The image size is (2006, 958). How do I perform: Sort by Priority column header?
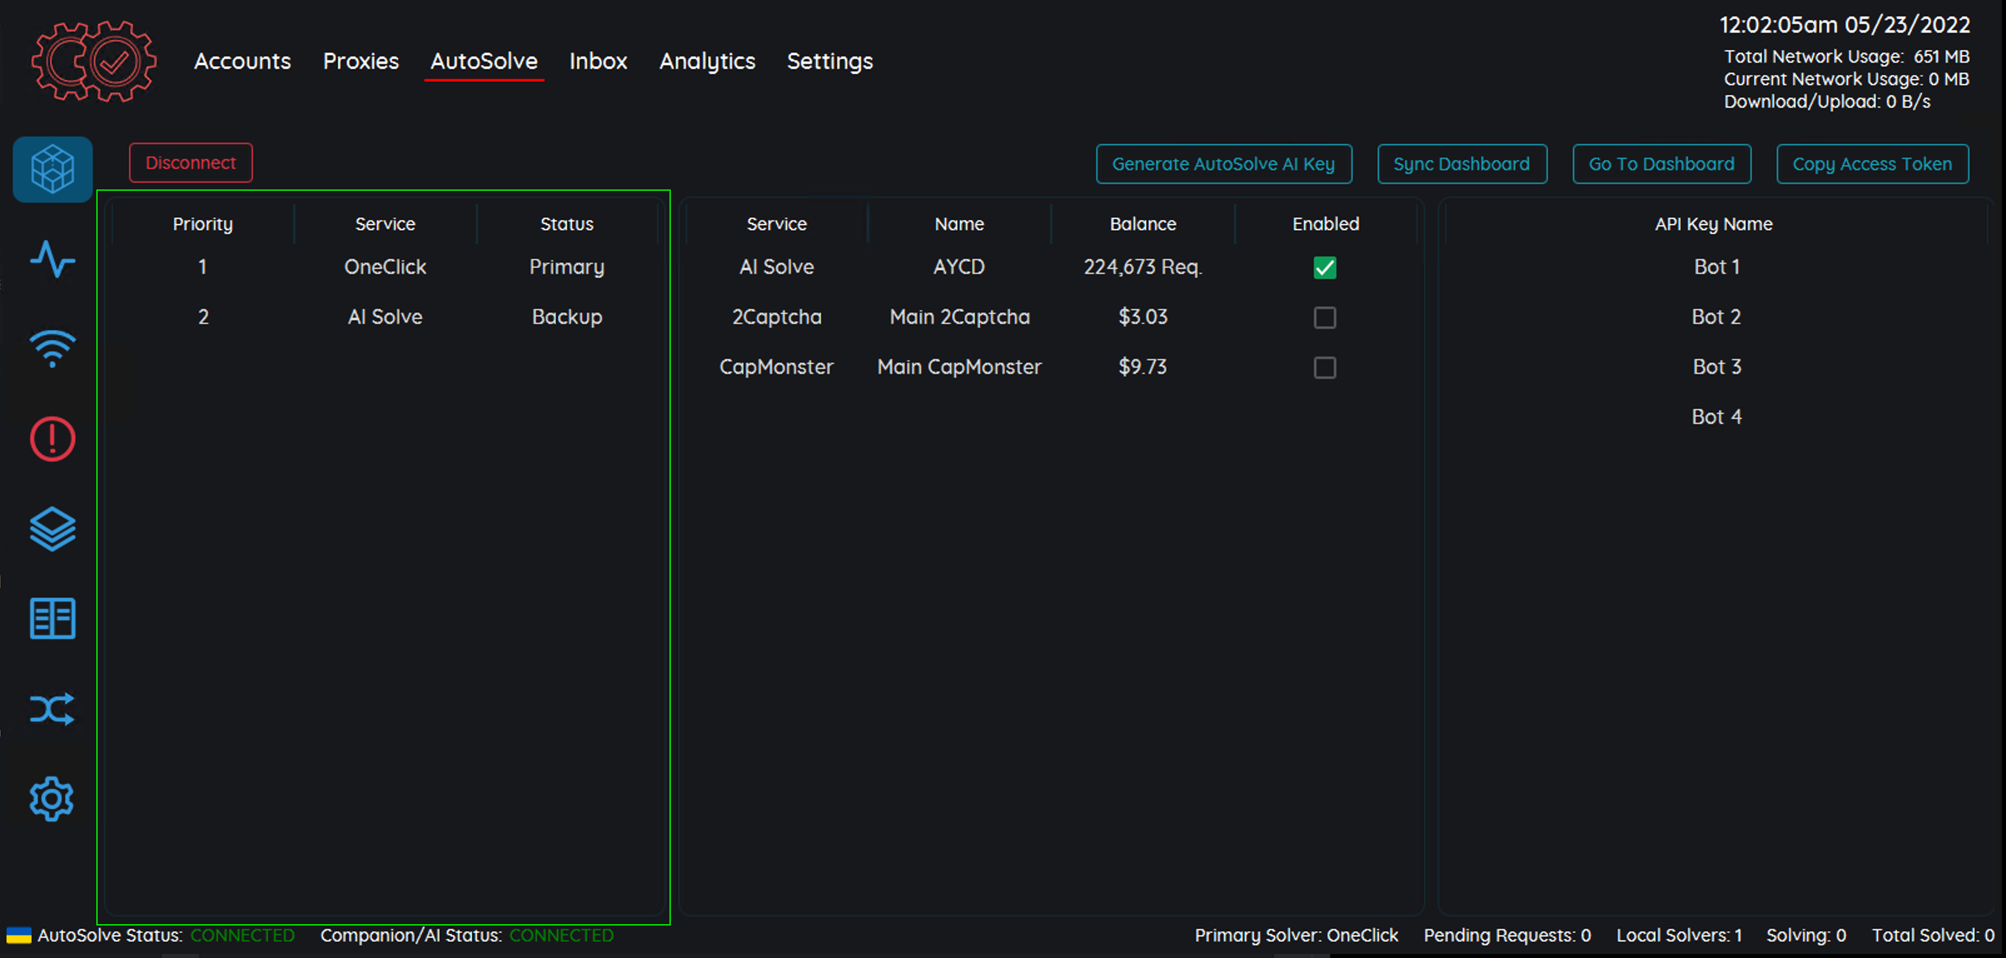pyautogui.click(x=203, y=224)
